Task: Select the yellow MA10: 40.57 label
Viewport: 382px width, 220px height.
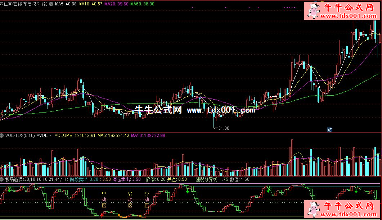Action: 90,4
